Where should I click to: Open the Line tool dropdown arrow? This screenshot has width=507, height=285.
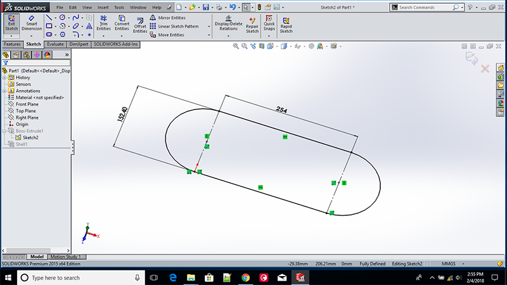pos(55,18)
